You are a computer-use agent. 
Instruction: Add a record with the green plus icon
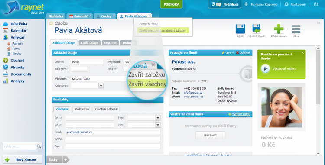[279, 29]
